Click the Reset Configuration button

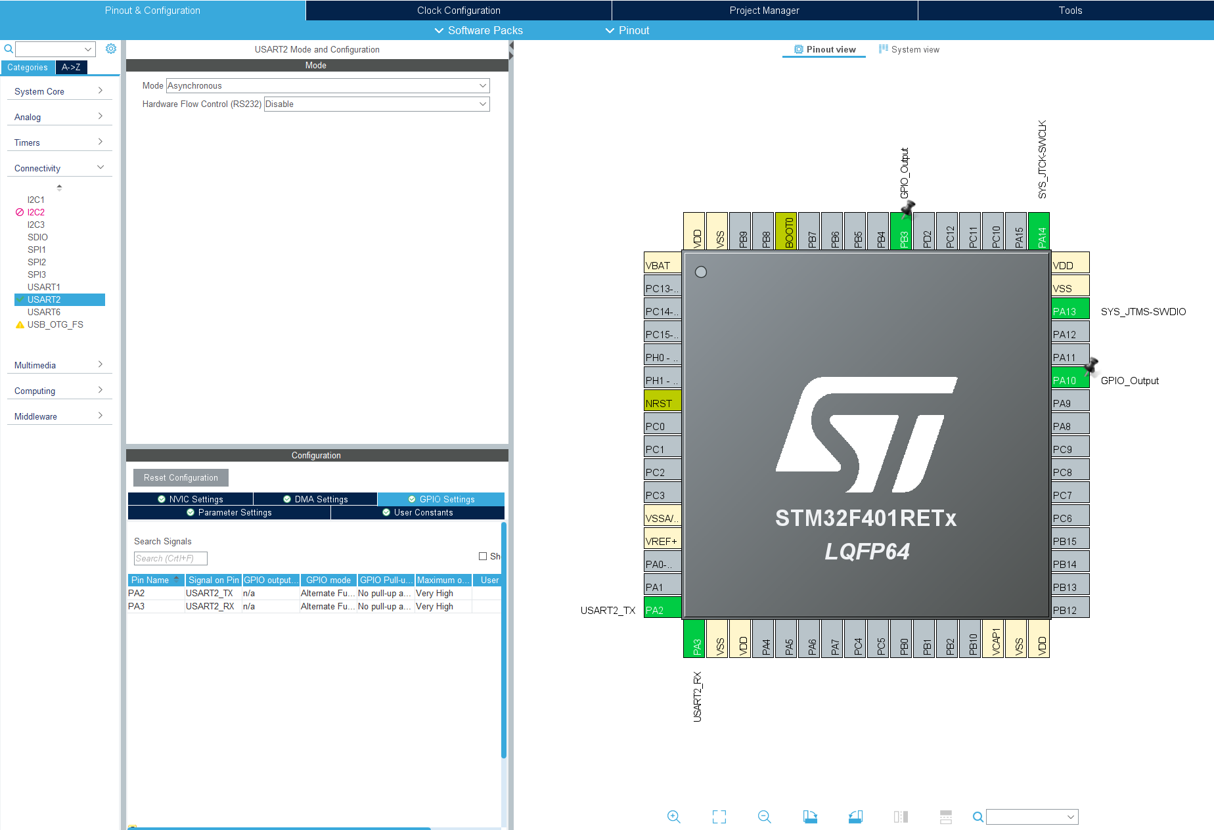point(181,477)
